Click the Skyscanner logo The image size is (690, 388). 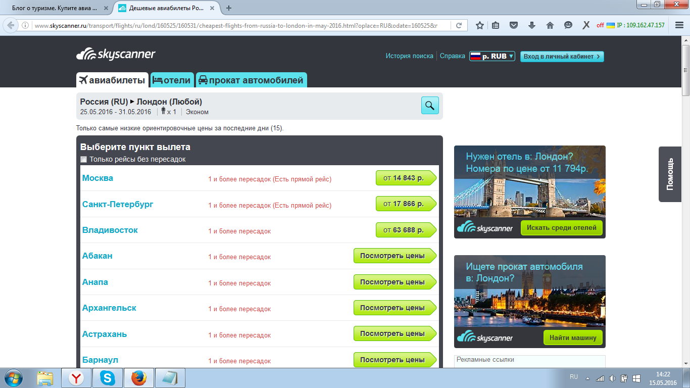point(116,55)
